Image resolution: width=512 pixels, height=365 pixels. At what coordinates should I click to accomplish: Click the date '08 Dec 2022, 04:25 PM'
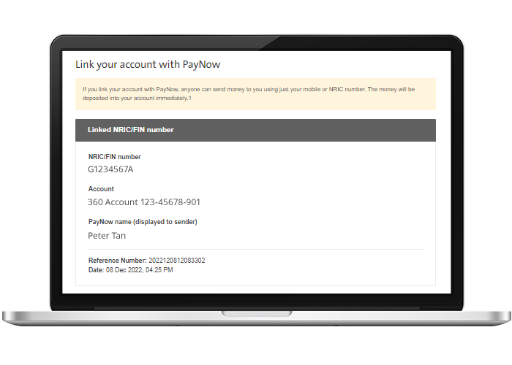pyautogui.click(x=140, y=270)
